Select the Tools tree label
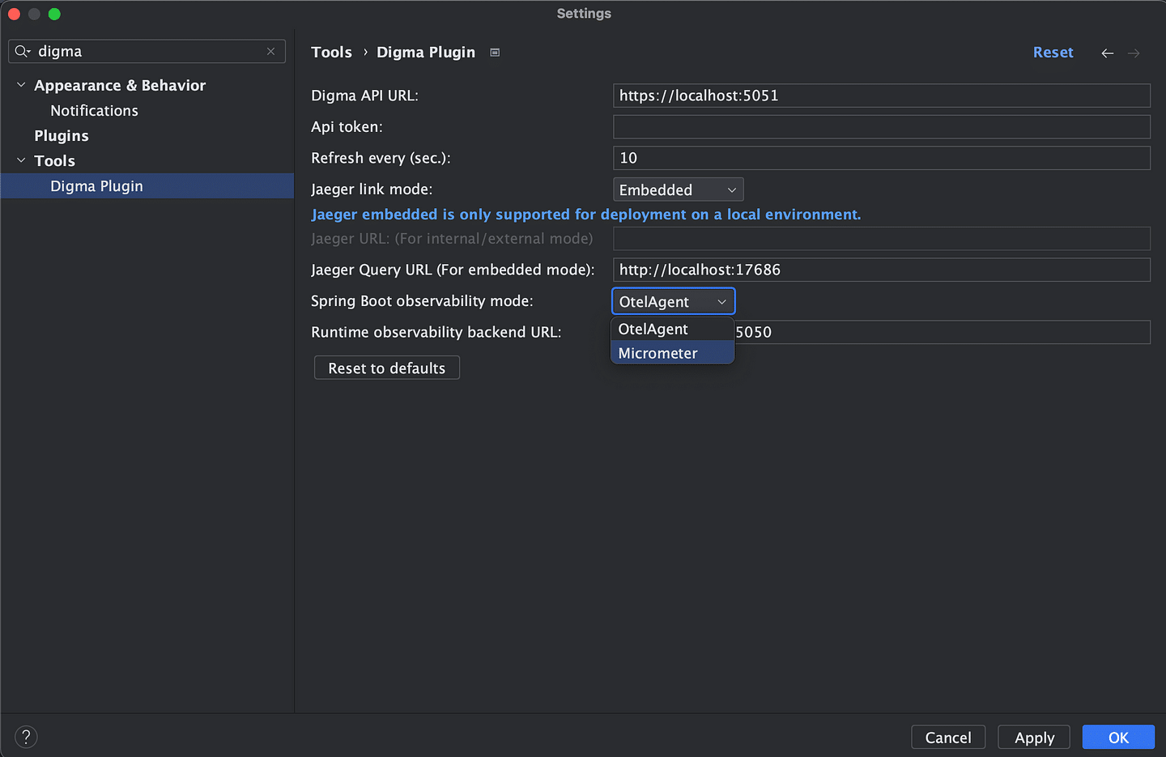This screenshot has height=757, width=1166. click(x=54, y=161)
